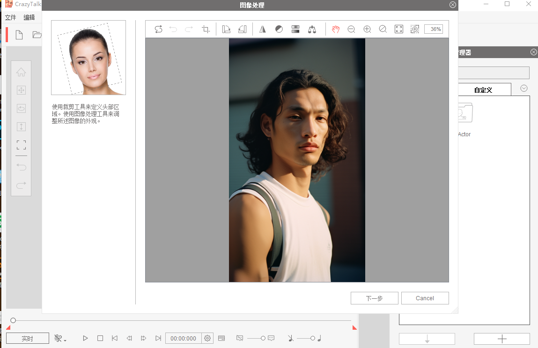Image resolution: width=538 pixels, height=348 pixels.
Task: Open the contrast adjustment tool
Action: pos(279,30)
